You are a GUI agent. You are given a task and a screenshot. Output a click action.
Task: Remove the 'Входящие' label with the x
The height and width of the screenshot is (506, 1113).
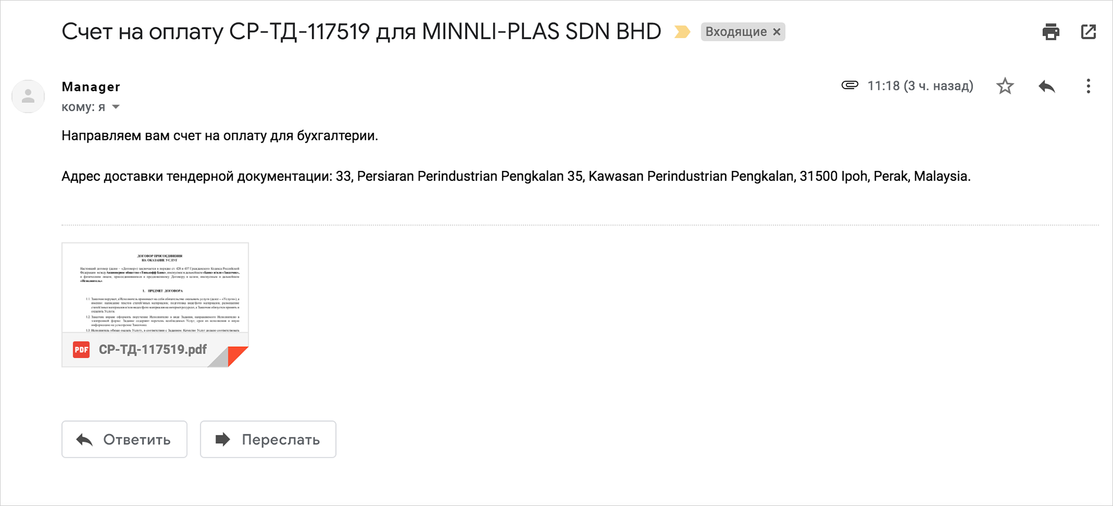[777, 32]
